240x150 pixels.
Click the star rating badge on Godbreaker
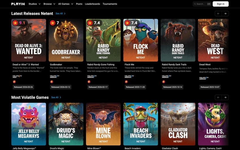point(55,23)
